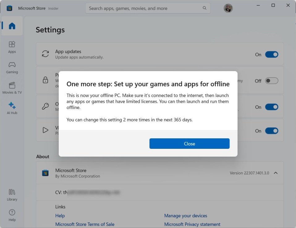
Task: Maximize the Microsoft Store window
Action: click(273, 5)
